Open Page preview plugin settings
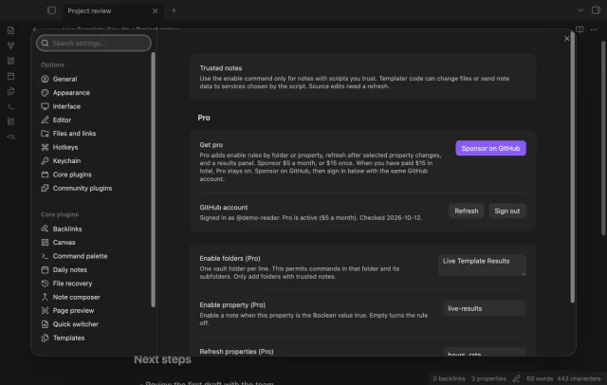 tap(67, 311)
